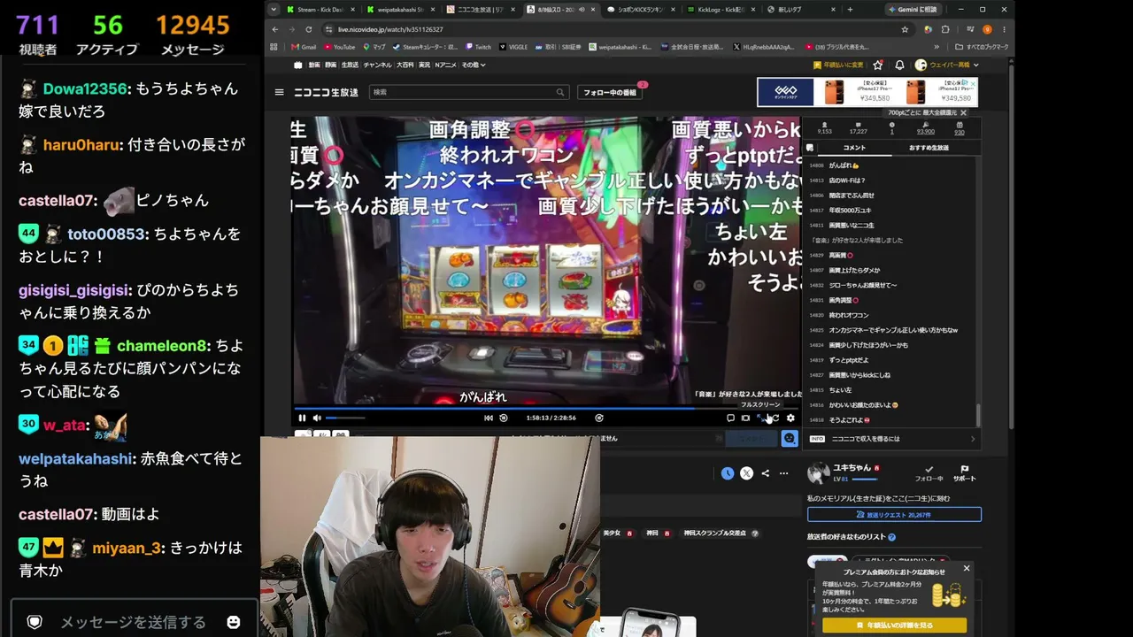Toggle comment display on the player
This screenshot has height=637, width=1133.
click(x=730, y=418)
